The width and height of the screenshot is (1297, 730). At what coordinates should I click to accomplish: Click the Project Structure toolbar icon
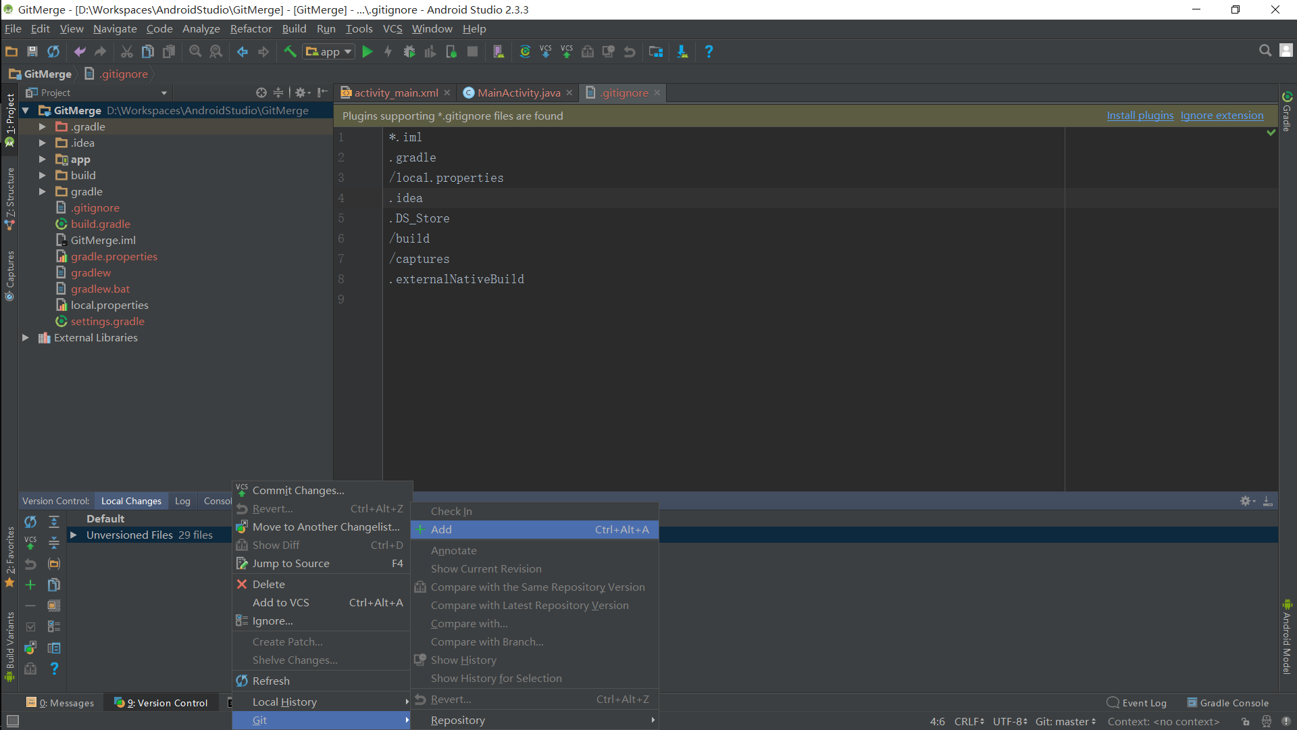(x=655, y=51)
